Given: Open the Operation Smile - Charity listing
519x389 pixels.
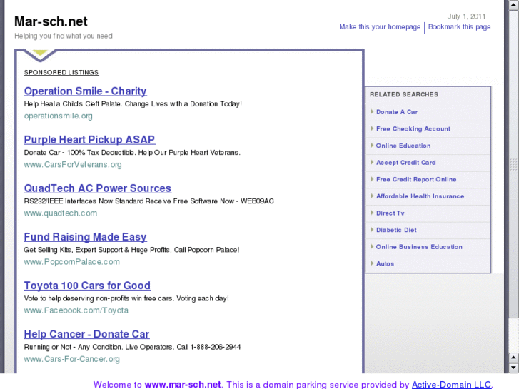Looking at the screenshot, I should pyautogui.click(x=85, y=91).
